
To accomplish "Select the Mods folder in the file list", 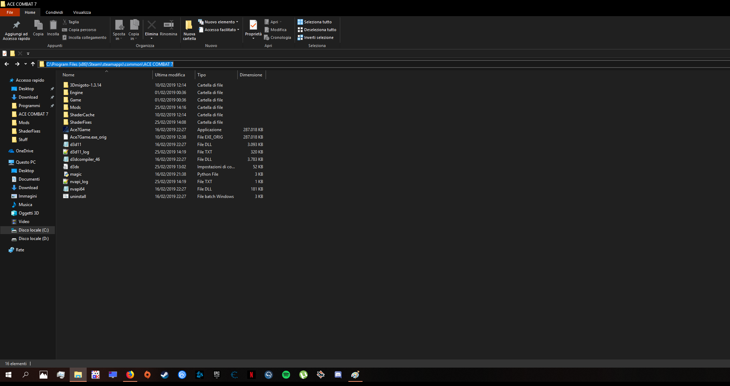I will 75,107.
